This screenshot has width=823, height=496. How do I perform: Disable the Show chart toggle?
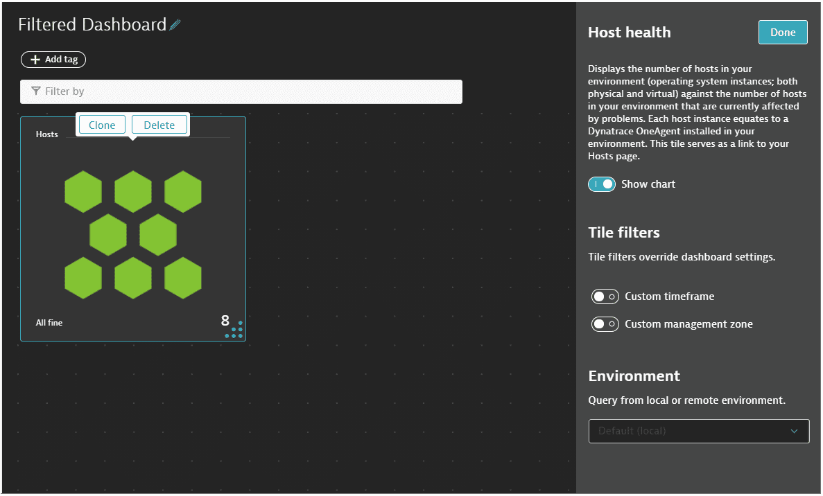click(602, 184)
